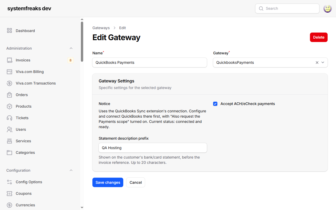Viewport: 336px width, 210px height.
Task: Click the Products cube icon
Action: (x=9, y=106)
